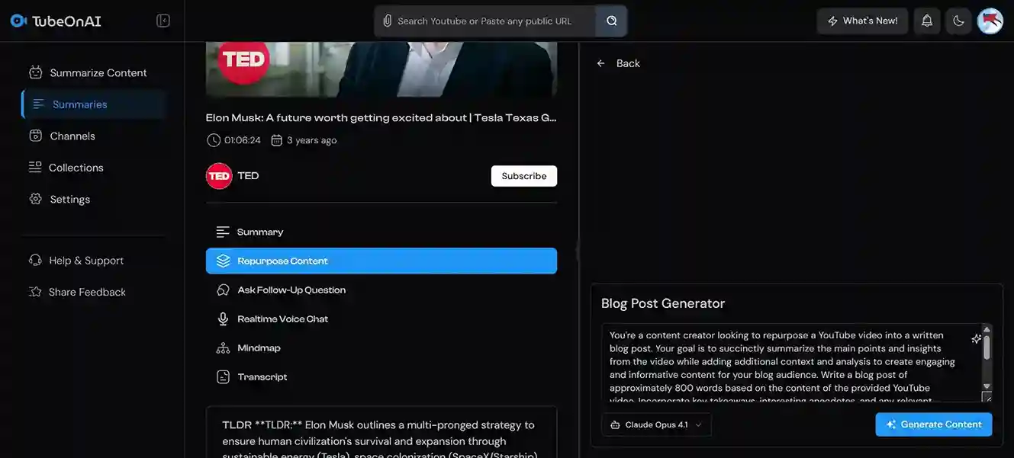Collapse the sidebar panel icon
This screenshot has height=458, width=1014.
[163, 21]
